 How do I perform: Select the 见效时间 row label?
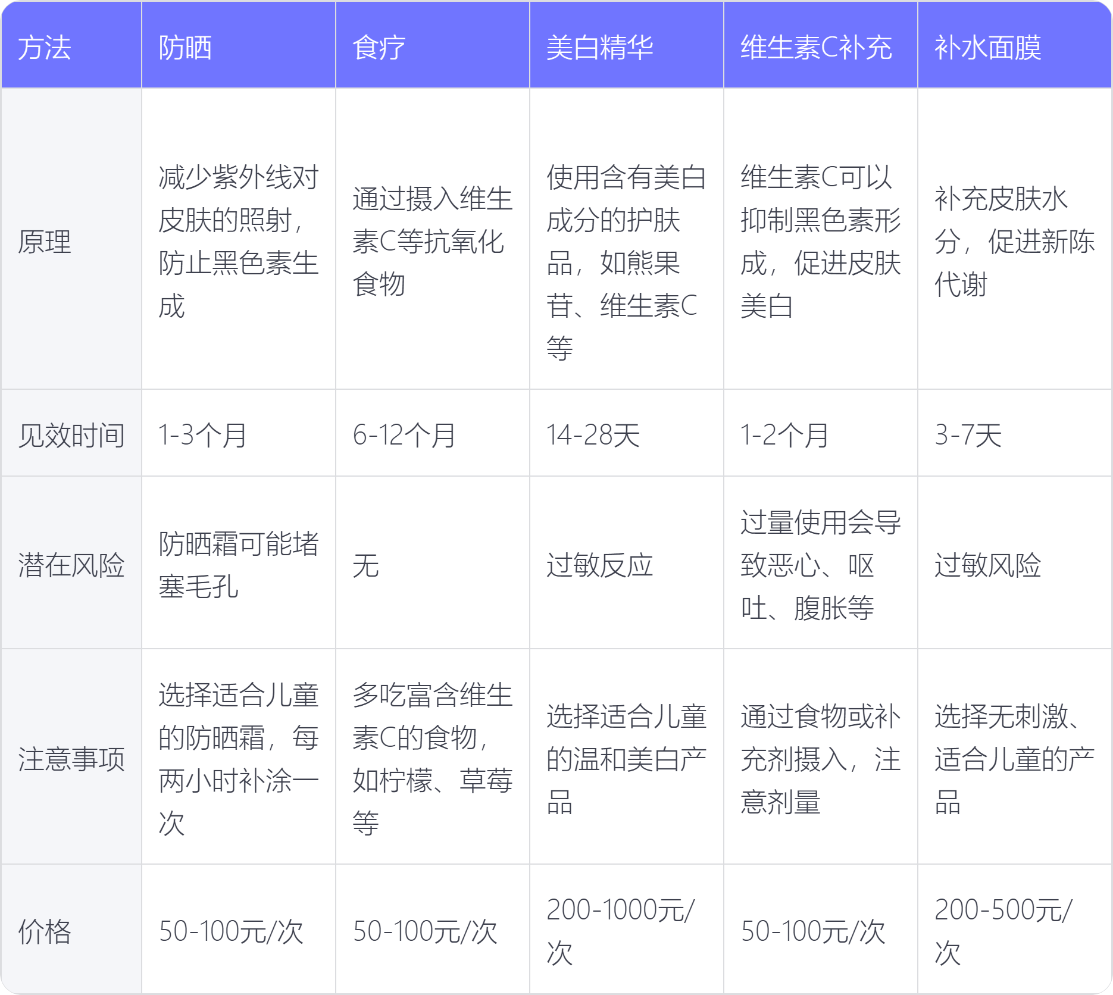[x=71, y=435]
